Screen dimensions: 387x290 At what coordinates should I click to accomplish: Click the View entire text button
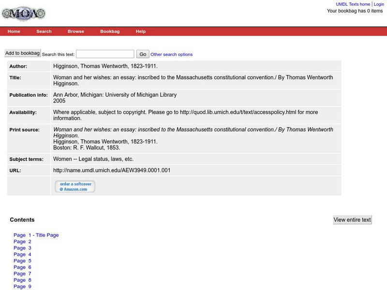(352, 220)
